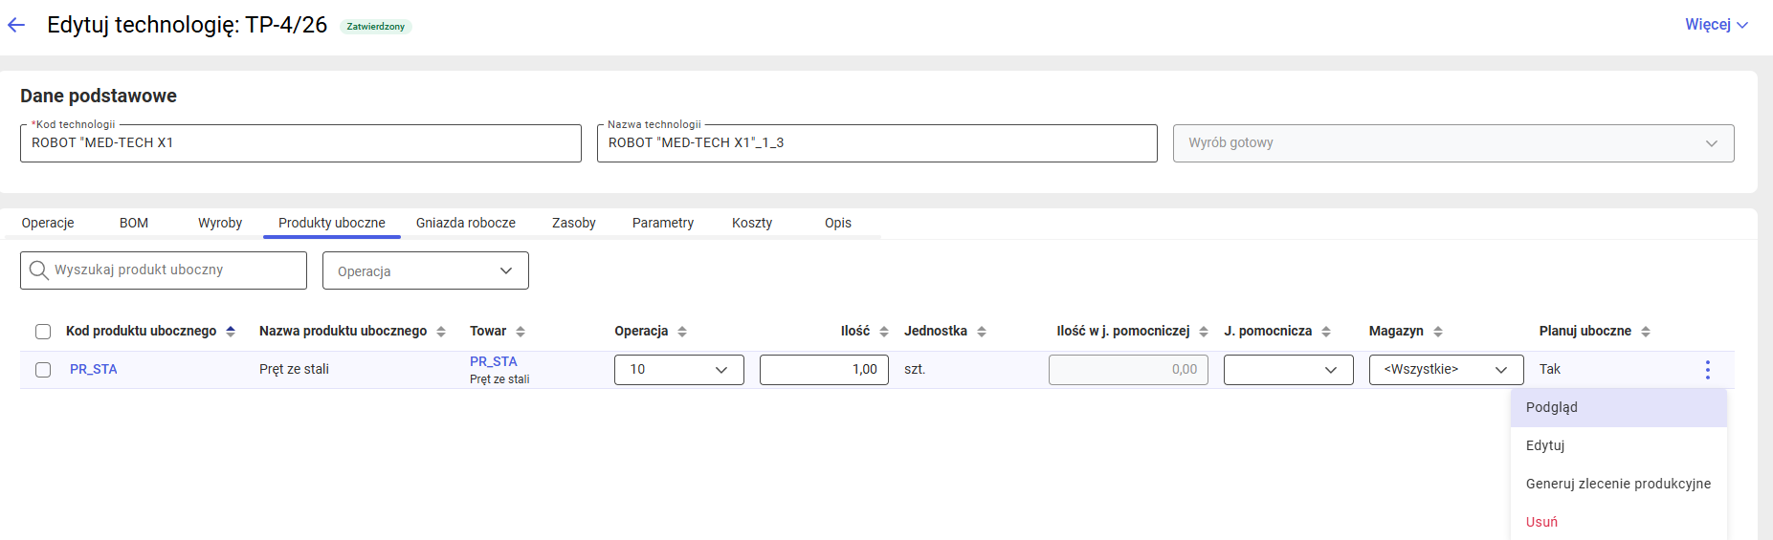Switch to the BOM tab
Screen dimensions: 1773x540
pos(134,223)
